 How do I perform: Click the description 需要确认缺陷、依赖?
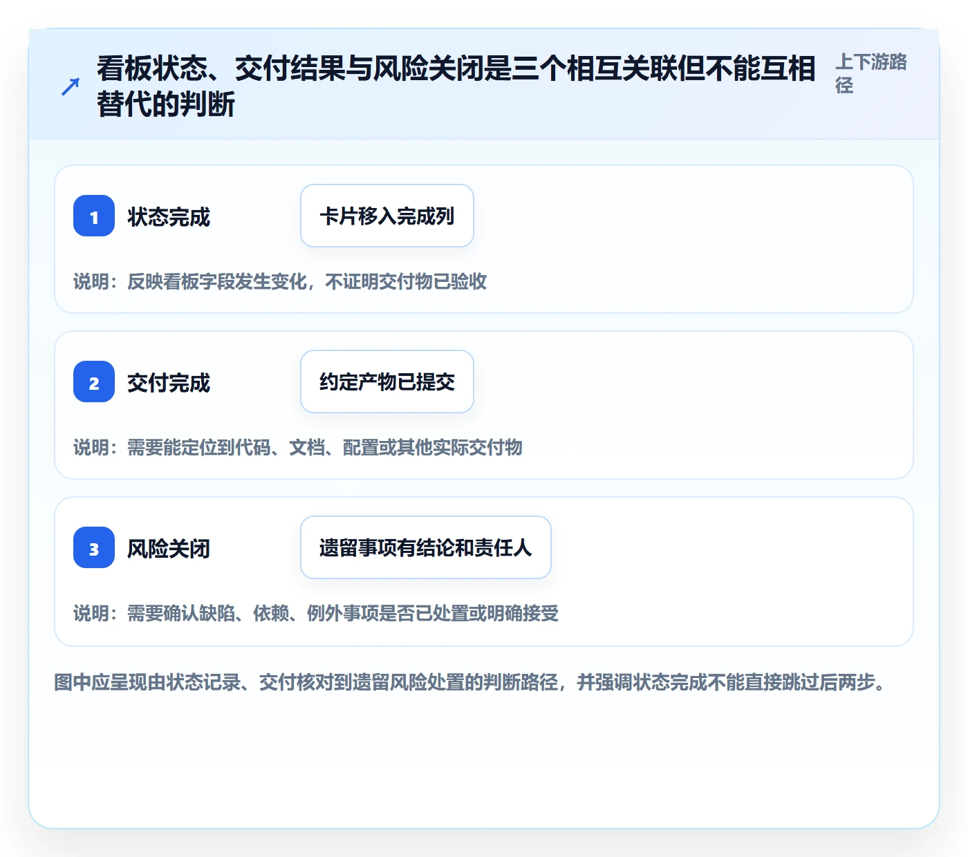316,614
